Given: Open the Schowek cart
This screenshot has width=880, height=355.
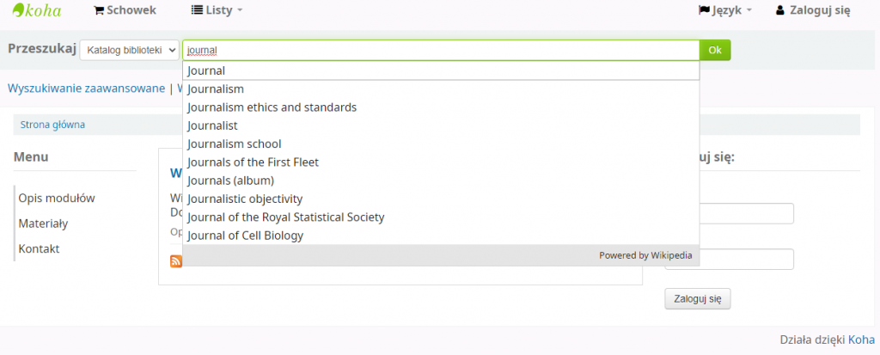Looking at the screenshot, I should point(125,10).
